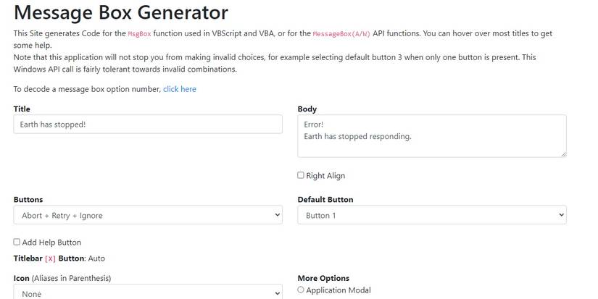The height and width of the screenshot is (299, 598).
Task: Click the "Buttons" section label
Action: (x=28, y=200)
